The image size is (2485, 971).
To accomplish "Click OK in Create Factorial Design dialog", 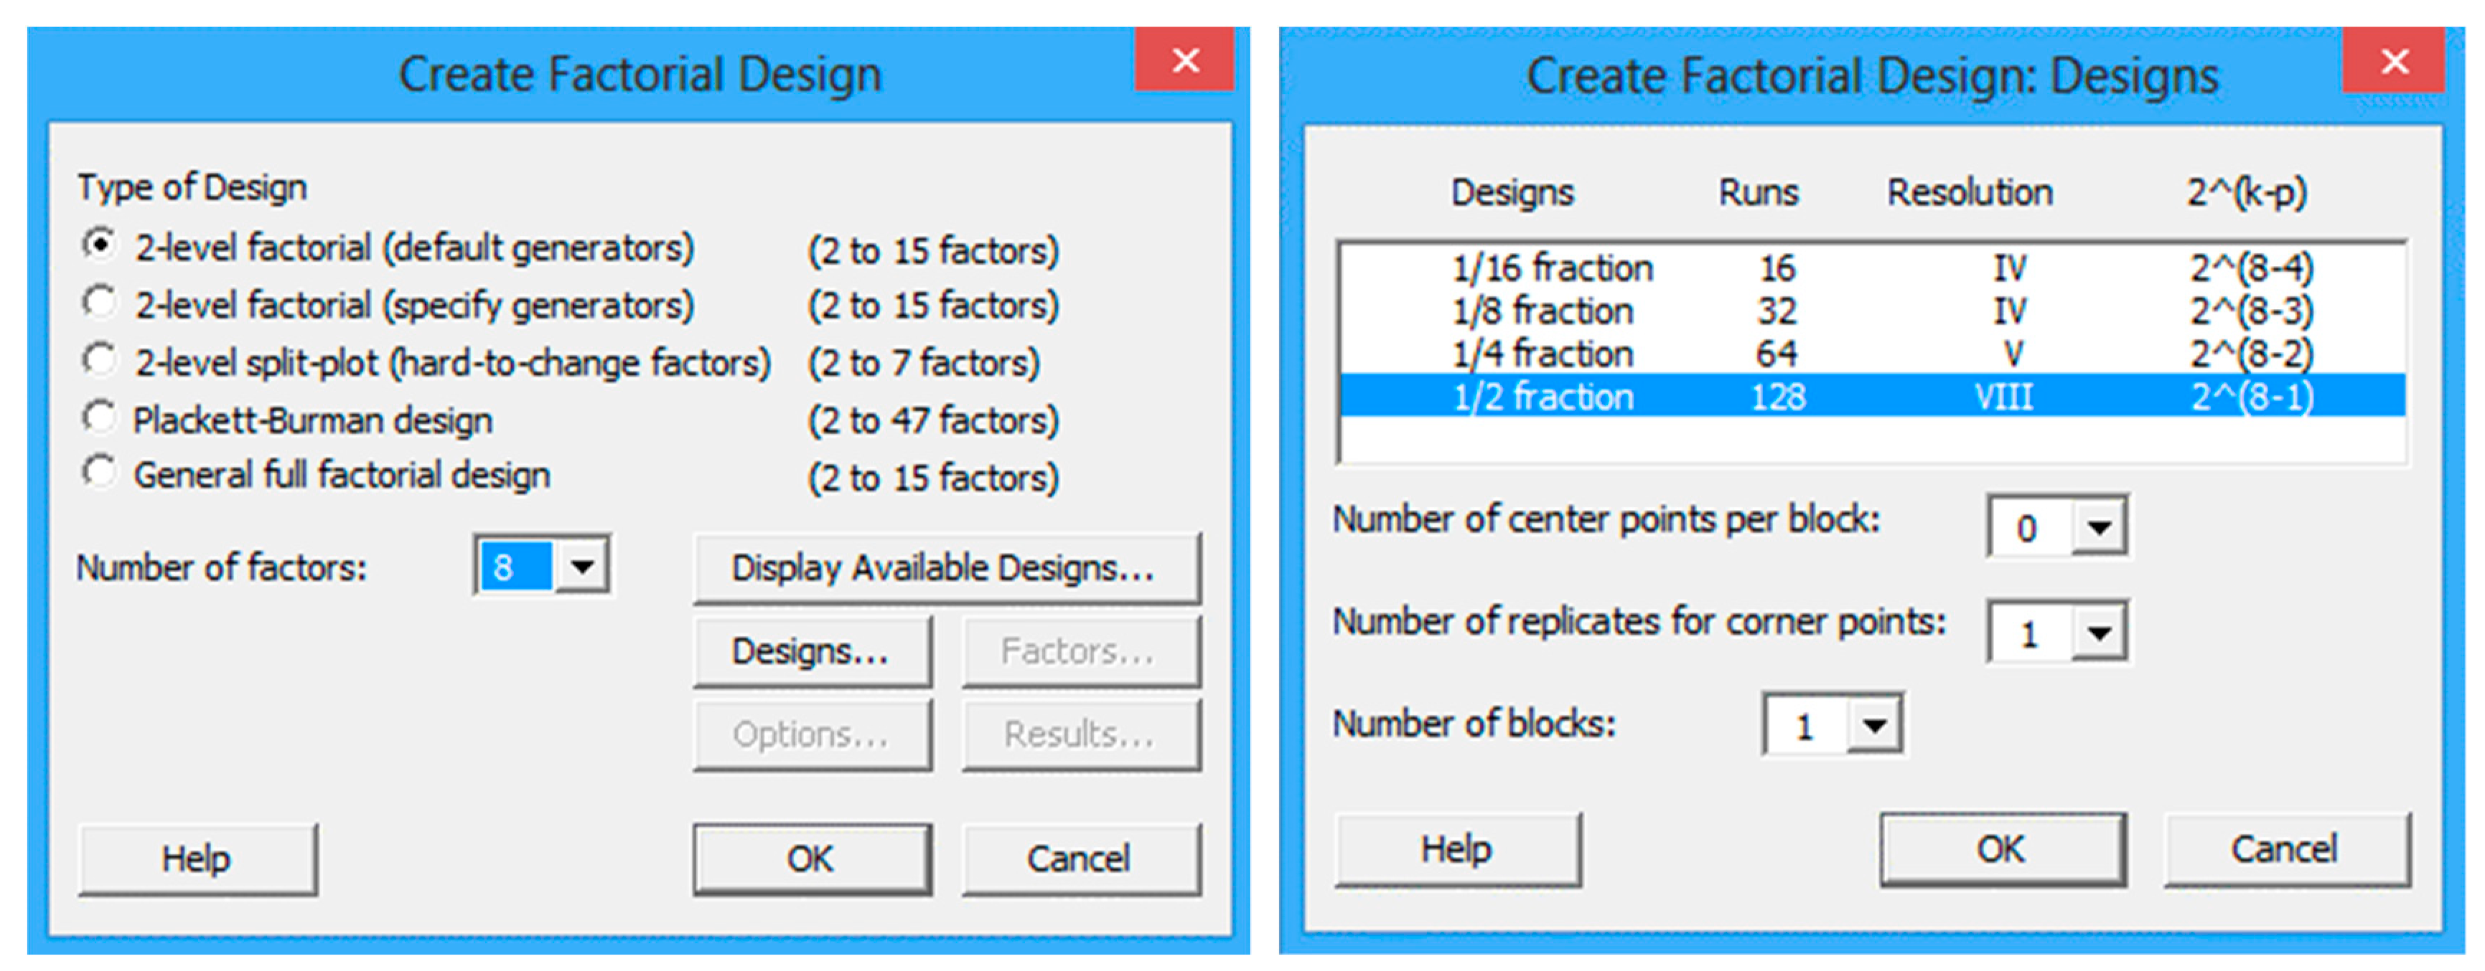I will tap(811, 858).
